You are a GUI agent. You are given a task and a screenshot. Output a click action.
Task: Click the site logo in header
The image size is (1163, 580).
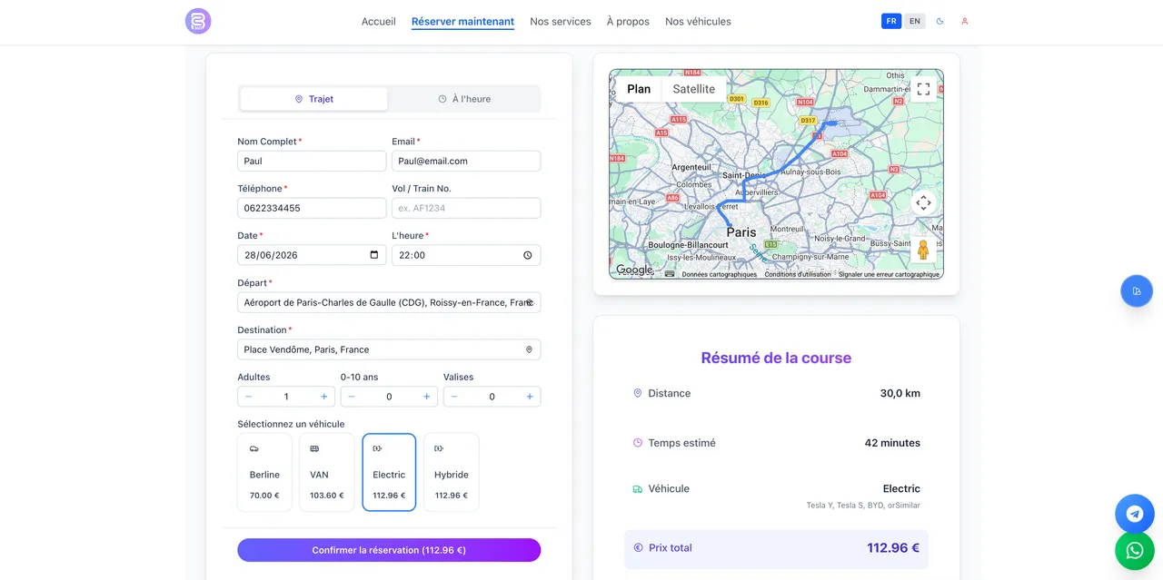[x=198, y=21]
